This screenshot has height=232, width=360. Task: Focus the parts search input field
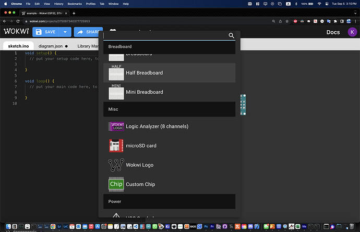(x=164, y=36)
